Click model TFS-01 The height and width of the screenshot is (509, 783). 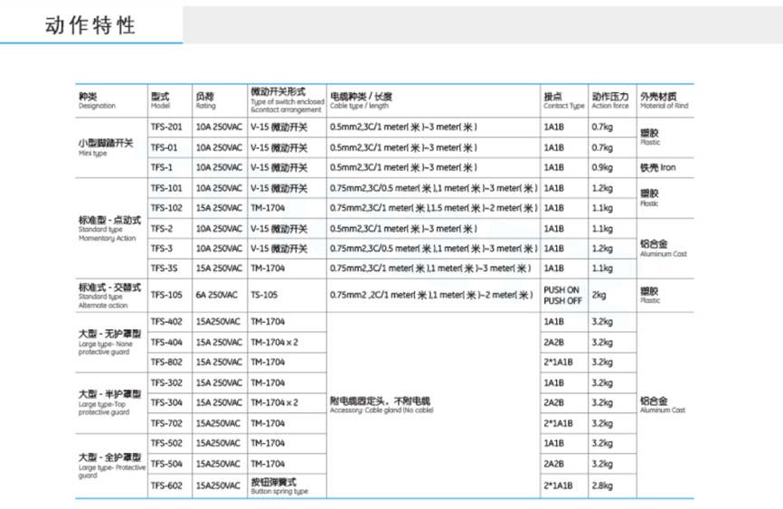click(x=164, y=148)
